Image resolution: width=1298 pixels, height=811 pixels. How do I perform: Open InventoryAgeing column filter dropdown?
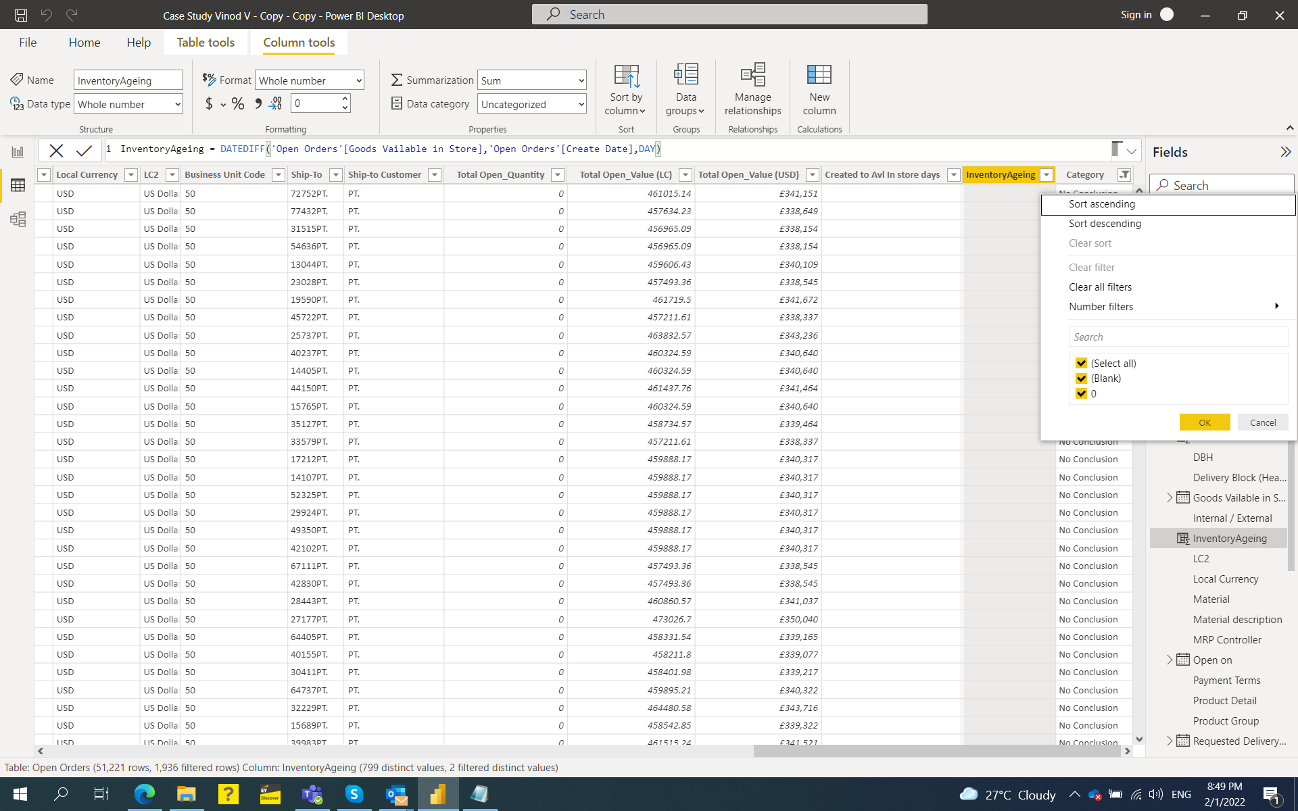pos(1047,175)
